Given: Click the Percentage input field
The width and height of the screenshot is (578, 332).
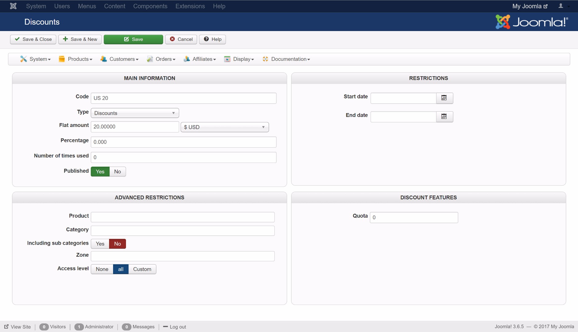Looking at the screenshot, I should coord(183,142).
